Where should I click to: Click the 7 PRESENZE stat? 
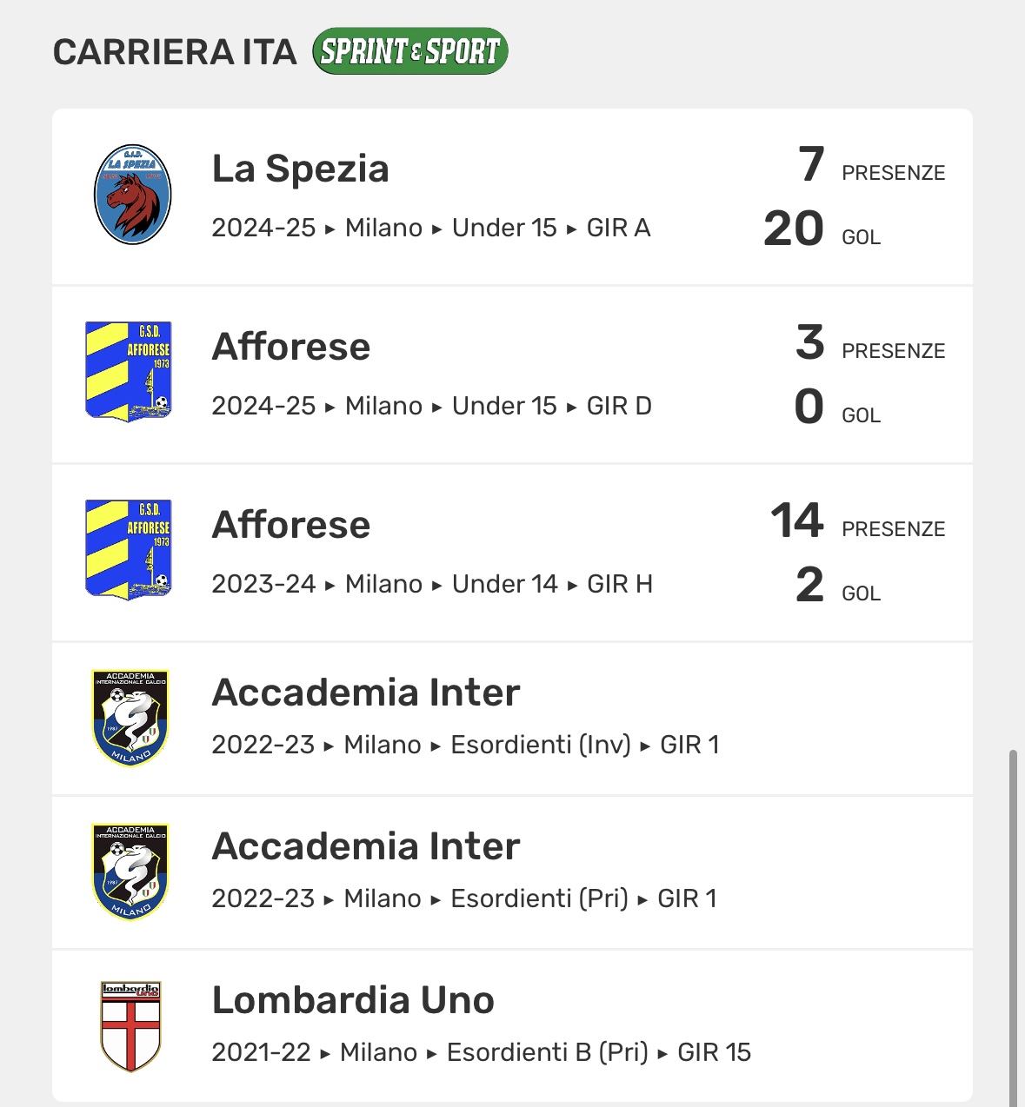(869, 165)
